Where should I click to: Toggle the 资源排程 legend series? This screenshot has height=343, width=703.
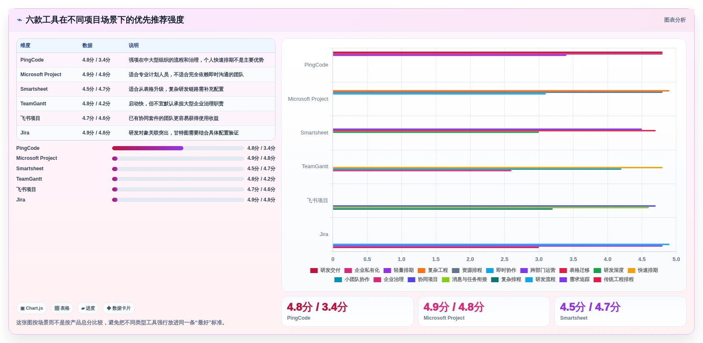[467, 271]
